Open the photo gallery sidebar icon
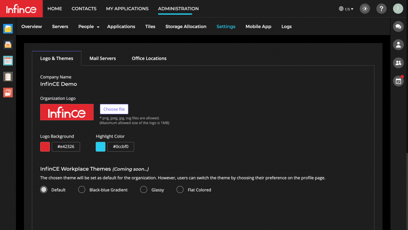The width and height of the screenshot is (408, 230). 8,93
